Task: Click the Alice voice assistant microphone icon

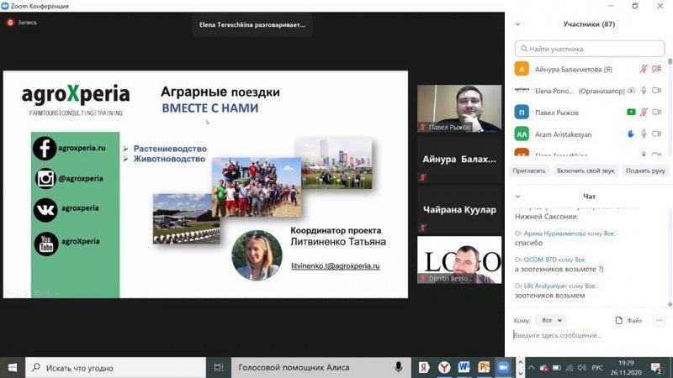Action: 399,367
